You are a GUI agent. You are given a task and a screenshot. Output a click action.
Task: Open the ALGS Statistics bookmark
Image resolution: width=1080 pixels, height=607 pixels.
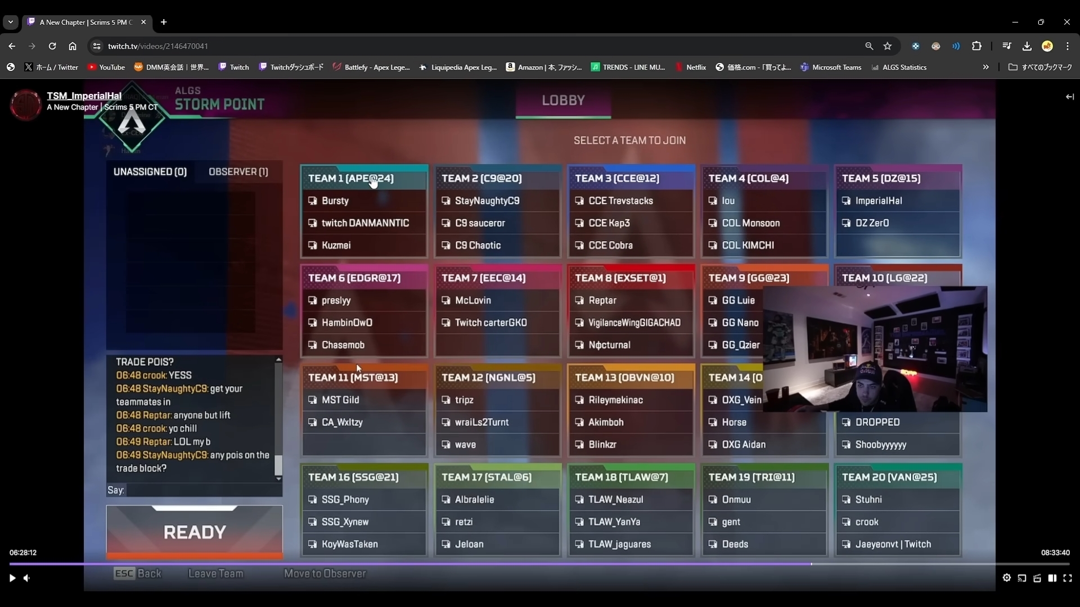[899, 67]
